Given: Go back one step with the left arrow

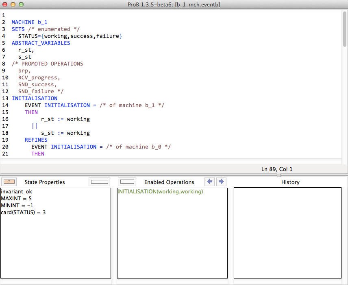Looking at the screenshot, I should tap(210, 182).
